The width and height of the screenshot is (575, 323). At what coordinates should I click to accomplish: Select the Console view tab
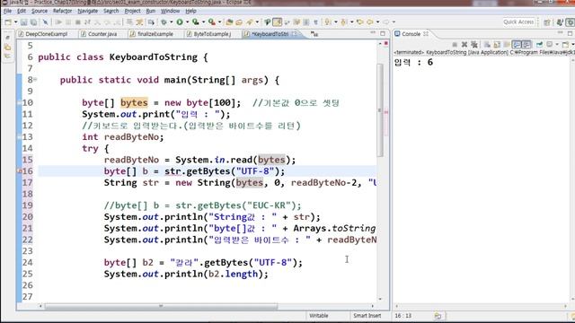coord(411,34)
